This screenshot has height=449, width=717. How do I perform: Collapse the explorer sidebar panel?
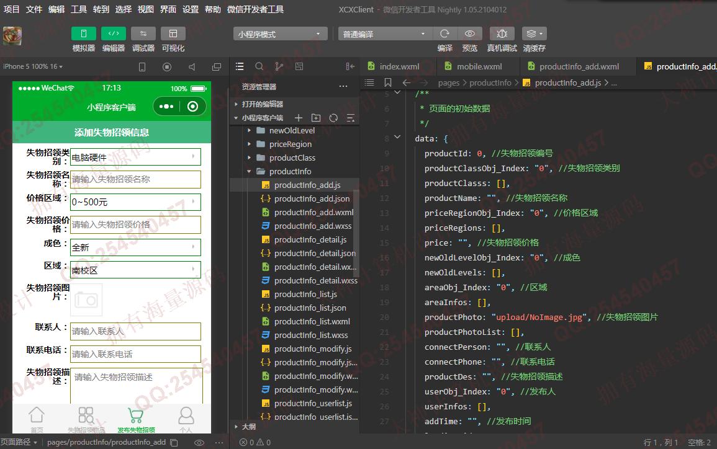coord(350,67)
